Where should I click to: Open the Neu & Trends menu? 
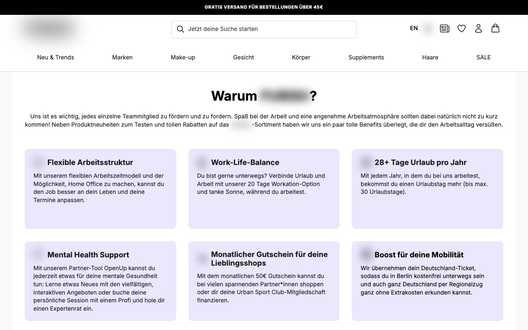click(x=56, y=57)
